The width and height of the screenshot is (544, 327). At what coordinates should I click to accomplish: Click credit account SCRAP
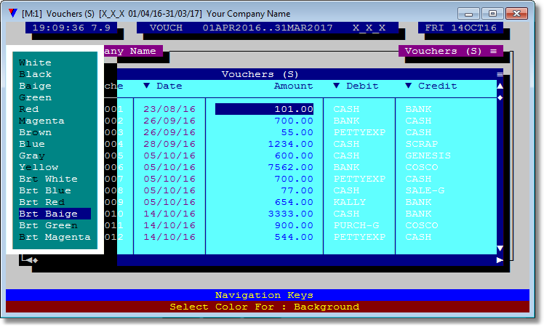tap(422, 144)
